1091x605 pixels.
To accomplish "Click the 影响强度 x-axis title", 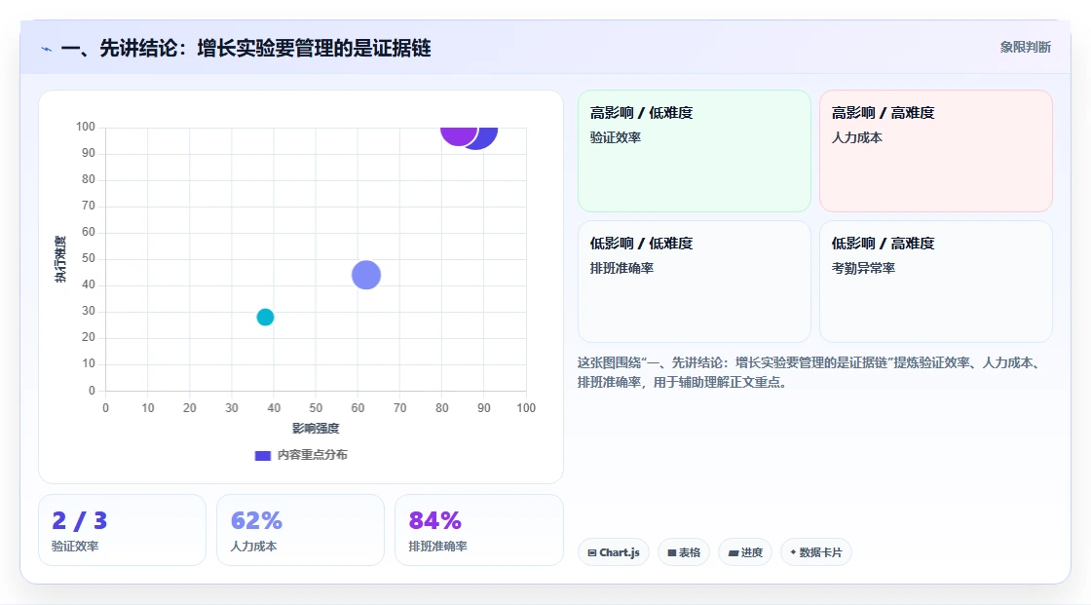I will 316,428.
